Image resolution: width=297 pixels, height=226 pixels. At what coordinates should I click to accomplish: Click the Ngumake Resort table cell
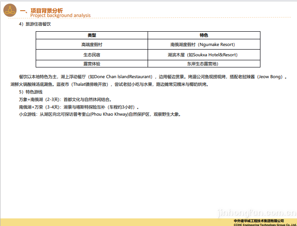point(202,45)
